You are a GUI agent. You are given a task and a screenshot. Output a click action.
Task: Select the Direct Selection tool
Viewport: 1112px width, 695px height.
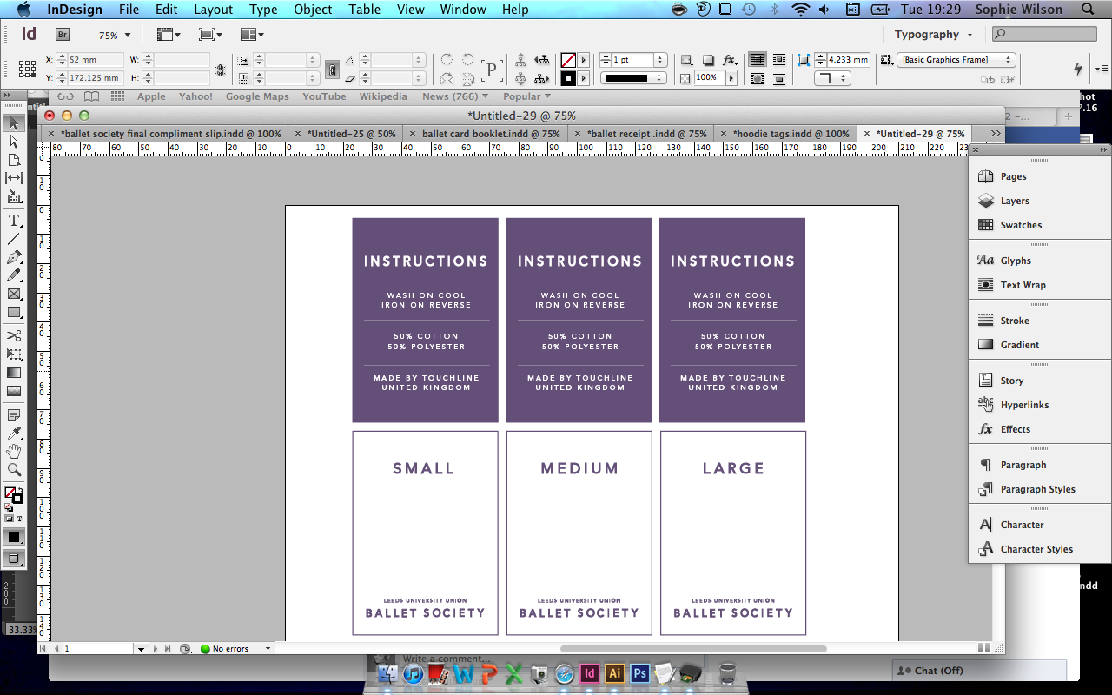14,142
